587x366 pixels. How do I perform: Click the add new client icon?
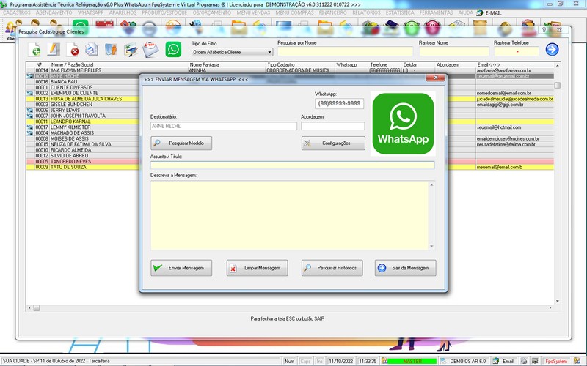pos(34,50)
